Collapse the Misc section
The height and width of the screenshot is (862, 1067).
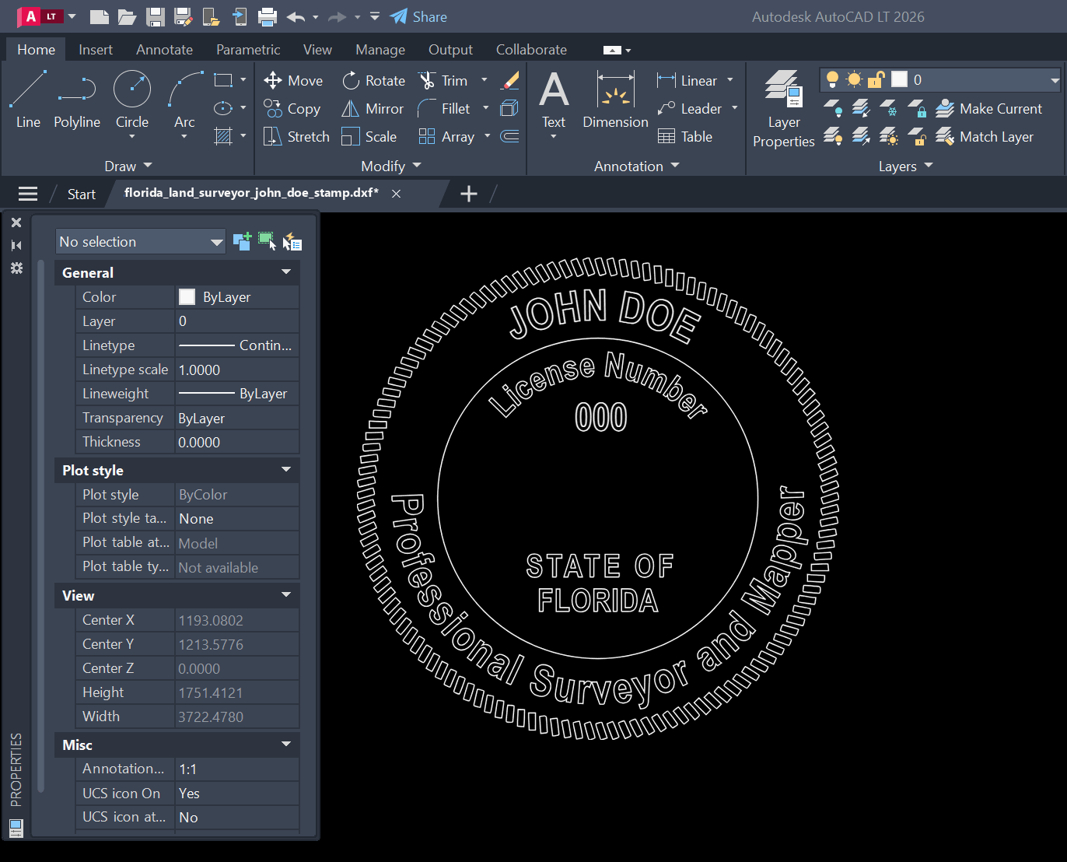tap(286, 745)
